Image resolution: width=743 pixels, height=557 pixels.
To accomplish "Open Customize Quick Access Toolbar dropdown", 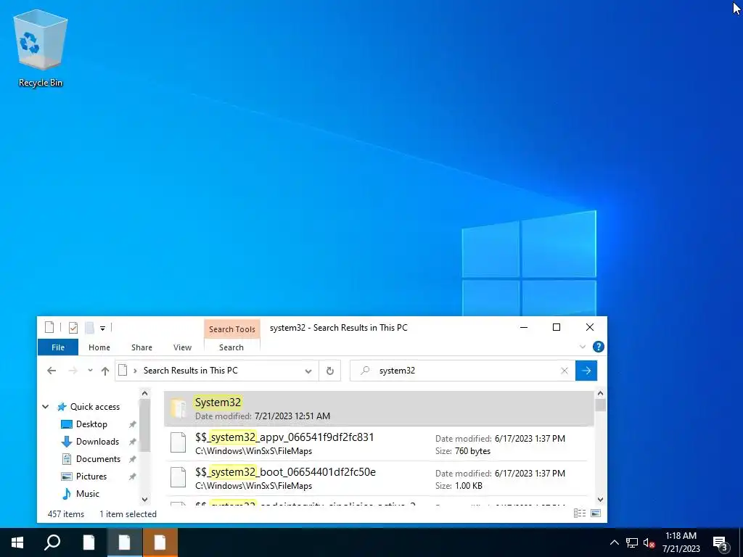I will [102, 329].
